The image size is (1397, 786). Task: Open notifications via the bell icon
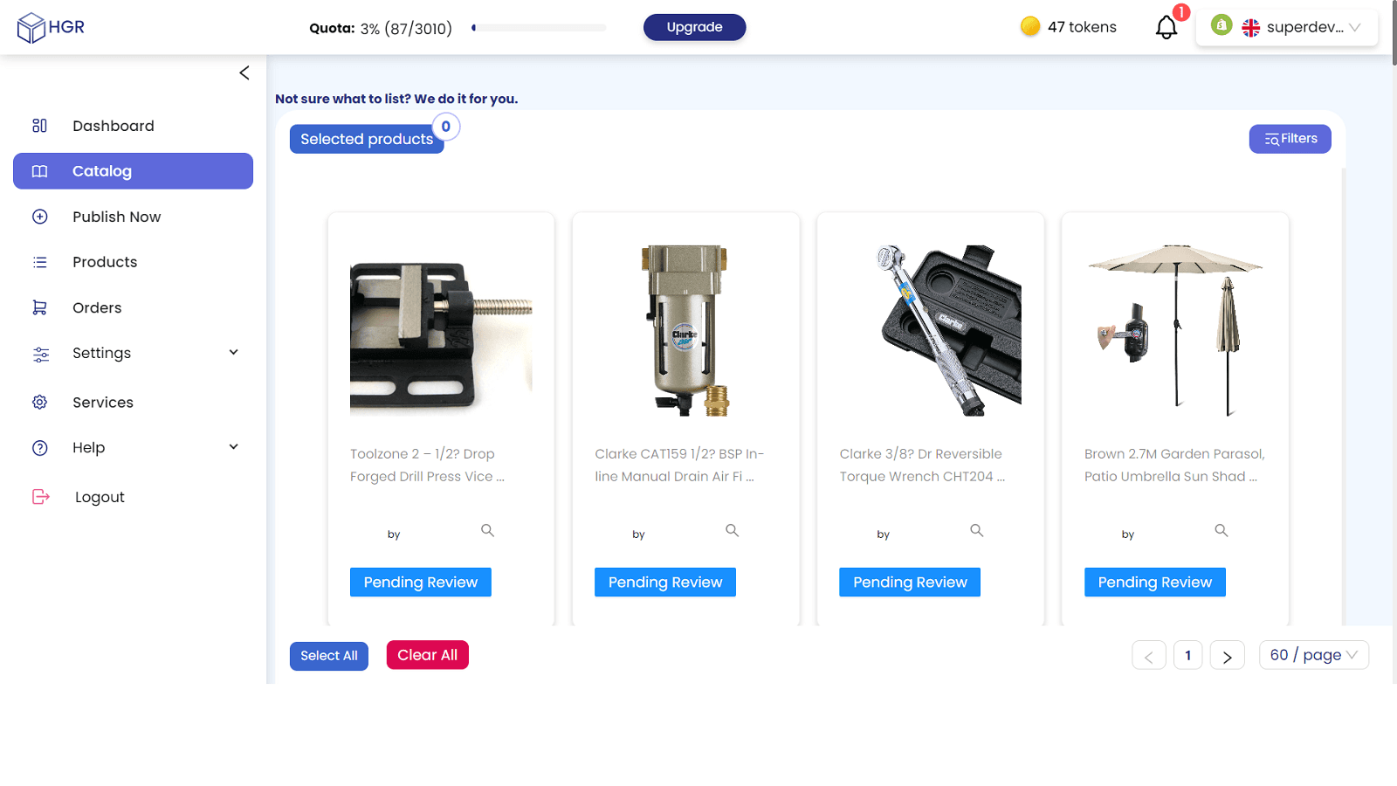pyautogui.click(x=1166, y=27)
